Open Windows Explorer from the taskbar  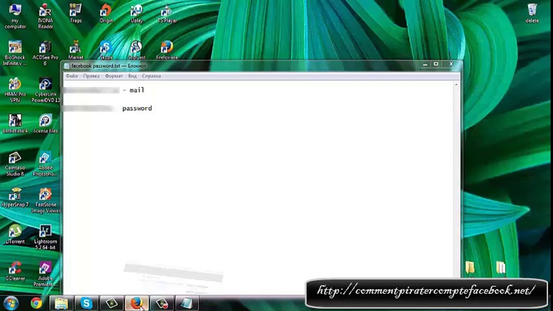coord(61,303)
